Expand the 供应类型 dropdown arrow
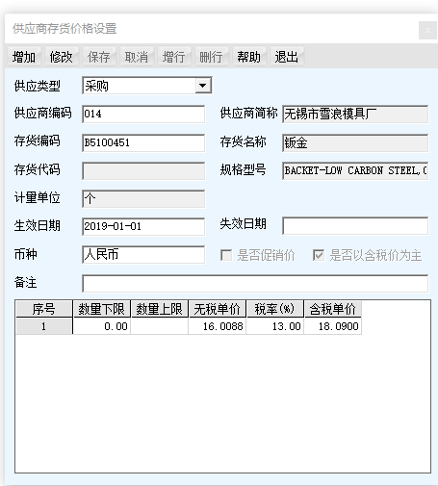The height and width of the screenshot is (486, 438). [x=203, y=86]
